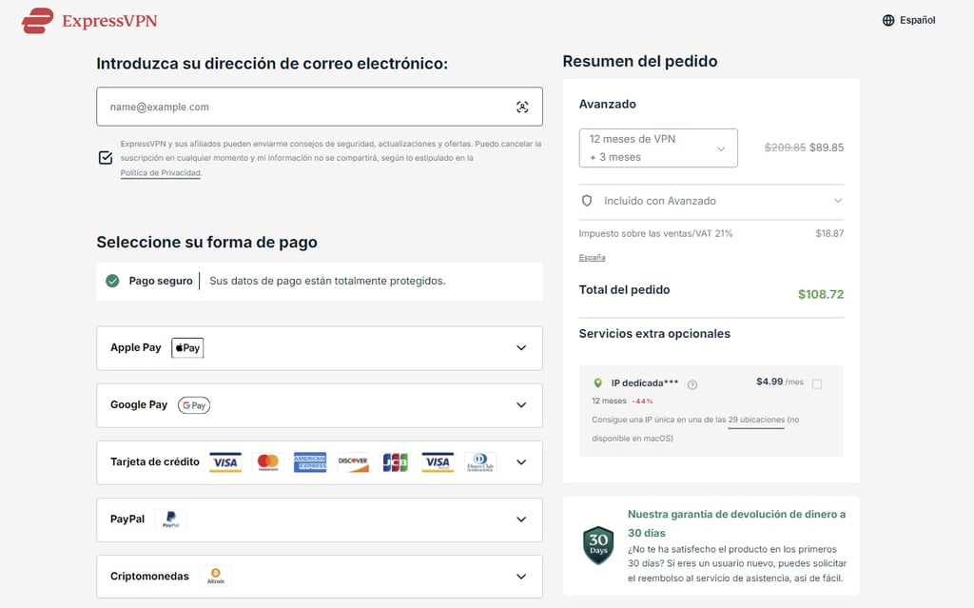Click the $89.85 discounted price
Image resolution: width=974 pixels, height=608 pixels.
pyautogui.click(x=827, y=148)
